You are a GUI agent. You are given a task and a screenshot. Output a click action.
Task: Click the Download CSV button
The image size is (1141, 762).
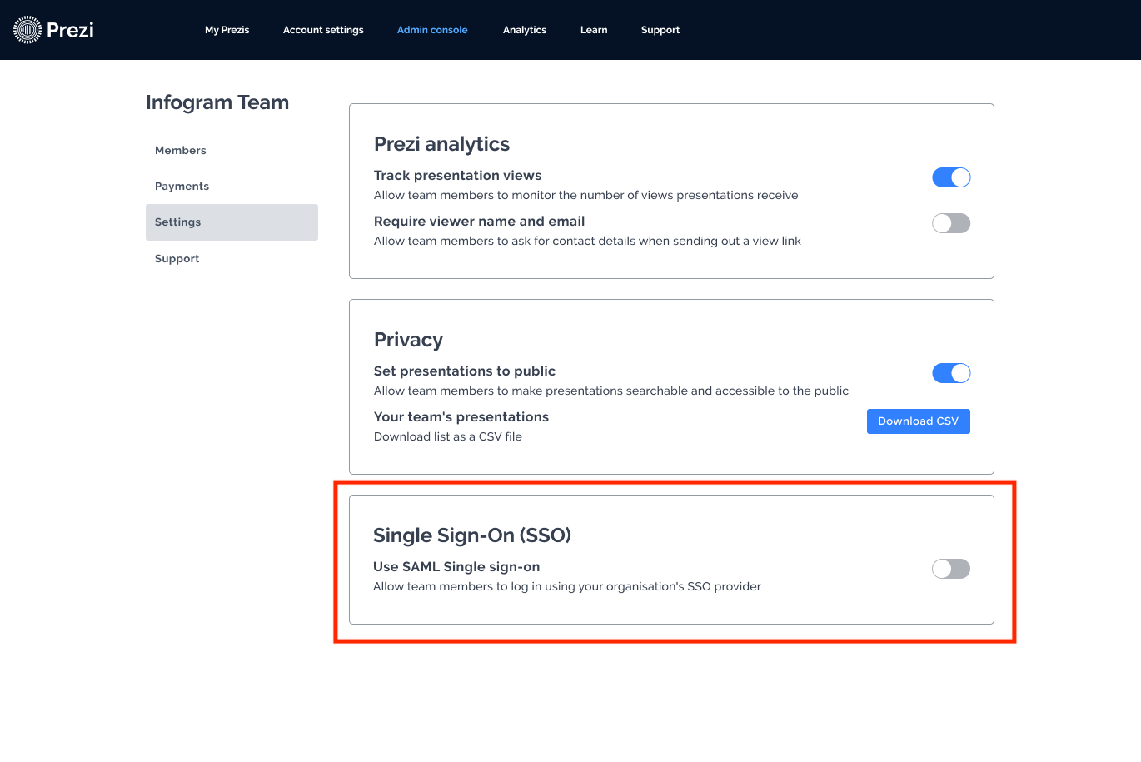(x=918, y=421)
